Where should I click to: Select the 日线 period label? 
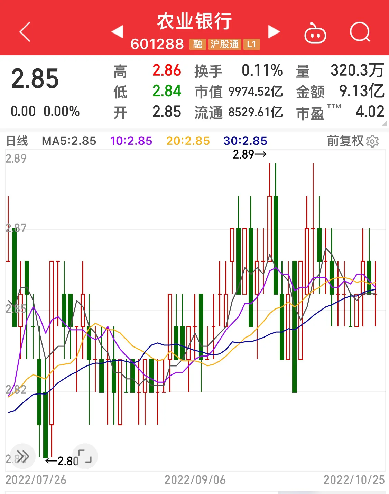(x=17, y=141)
